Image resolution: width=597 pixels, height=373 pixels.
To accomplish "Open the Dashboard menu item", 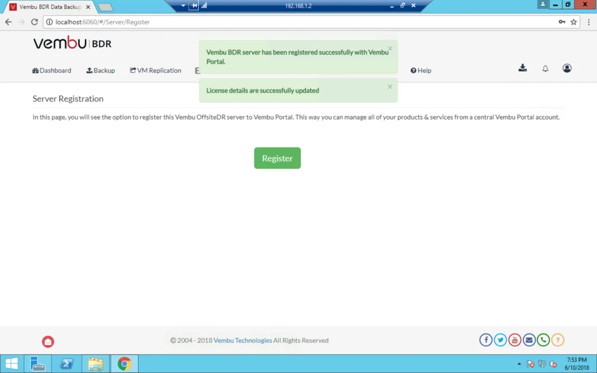I will click(52, 71).
